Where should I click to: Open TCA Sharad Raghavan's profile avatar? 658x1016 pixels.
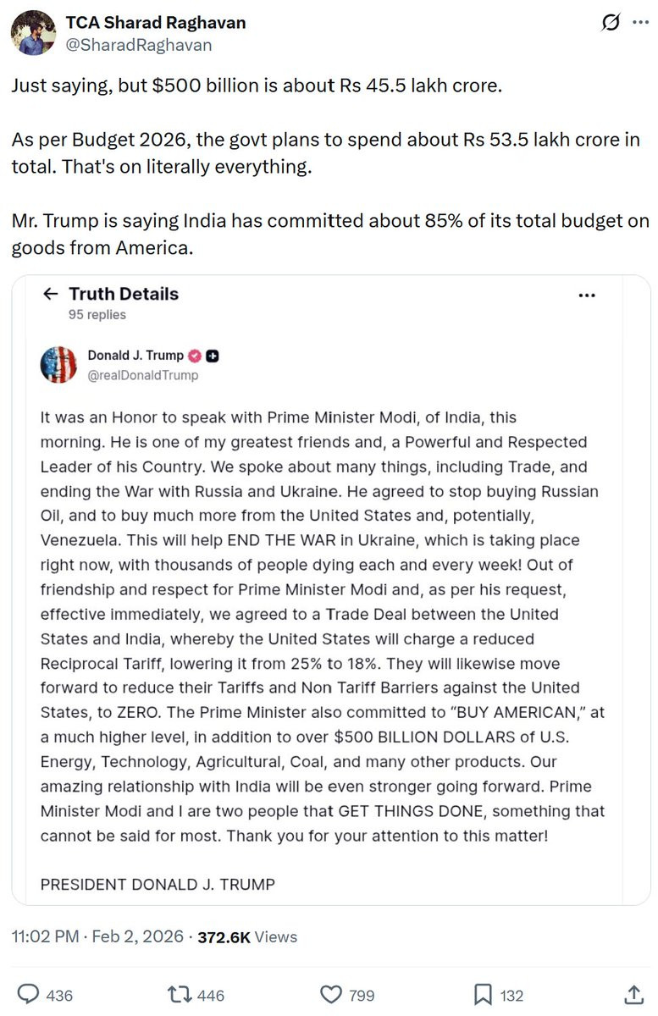33,33
